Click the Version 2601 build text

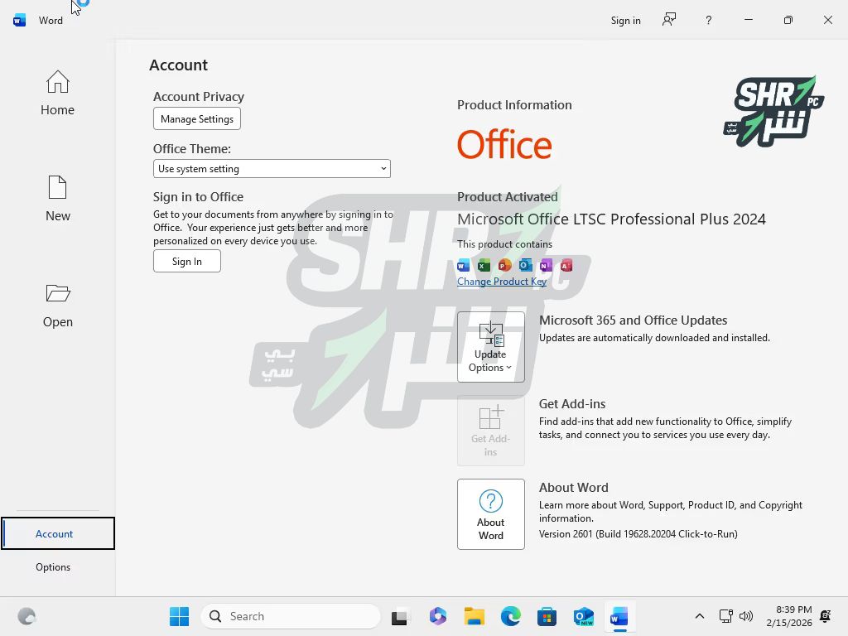tap(638, 534)
